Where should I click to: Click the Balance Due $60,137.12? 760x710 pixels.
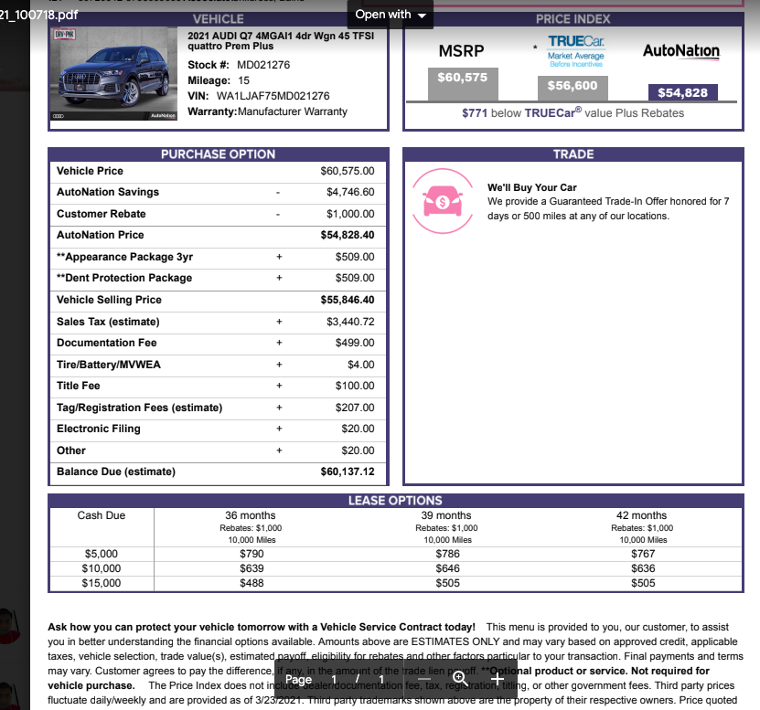coord(347,472)
